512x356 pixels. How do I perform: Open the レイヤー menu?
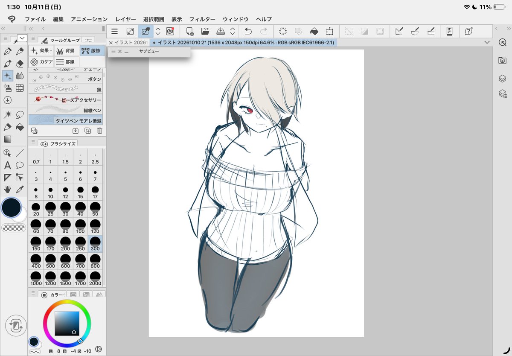click(125, 19)
